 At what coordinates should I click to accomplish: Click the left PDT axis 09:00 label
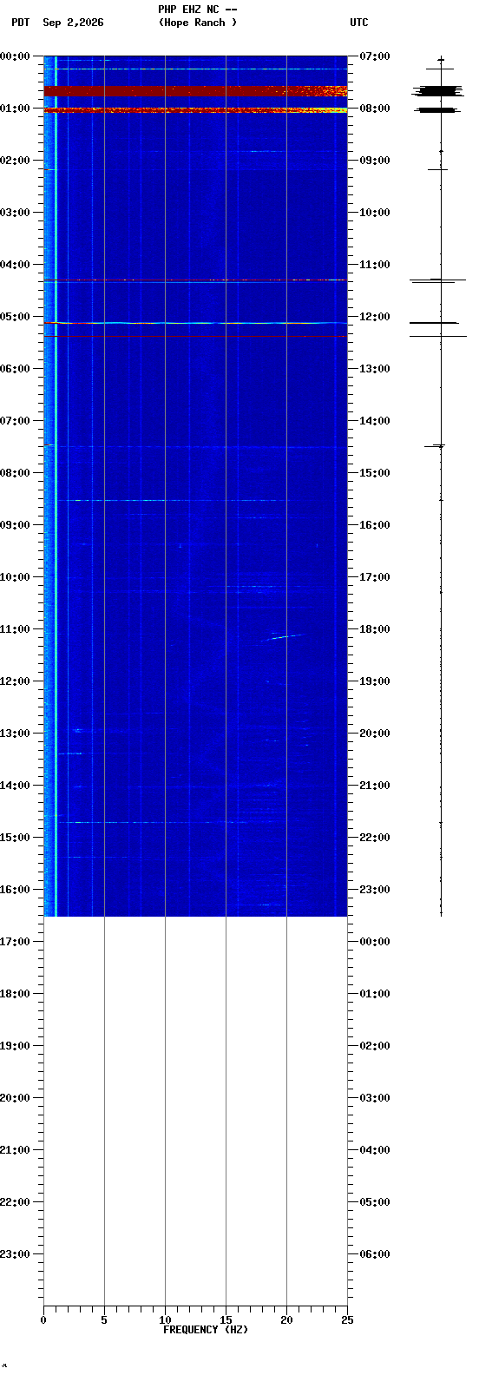point(16,525)
